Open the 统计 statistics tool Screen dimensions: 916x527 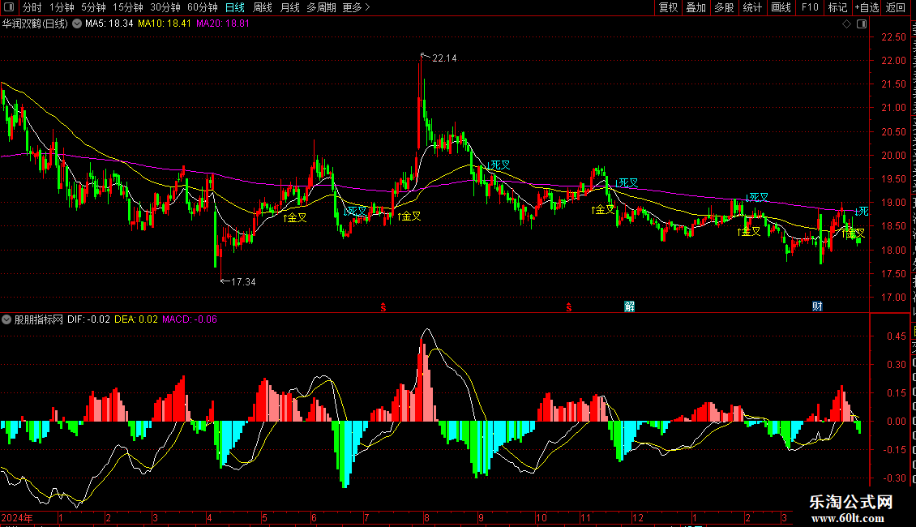[751, 7]
